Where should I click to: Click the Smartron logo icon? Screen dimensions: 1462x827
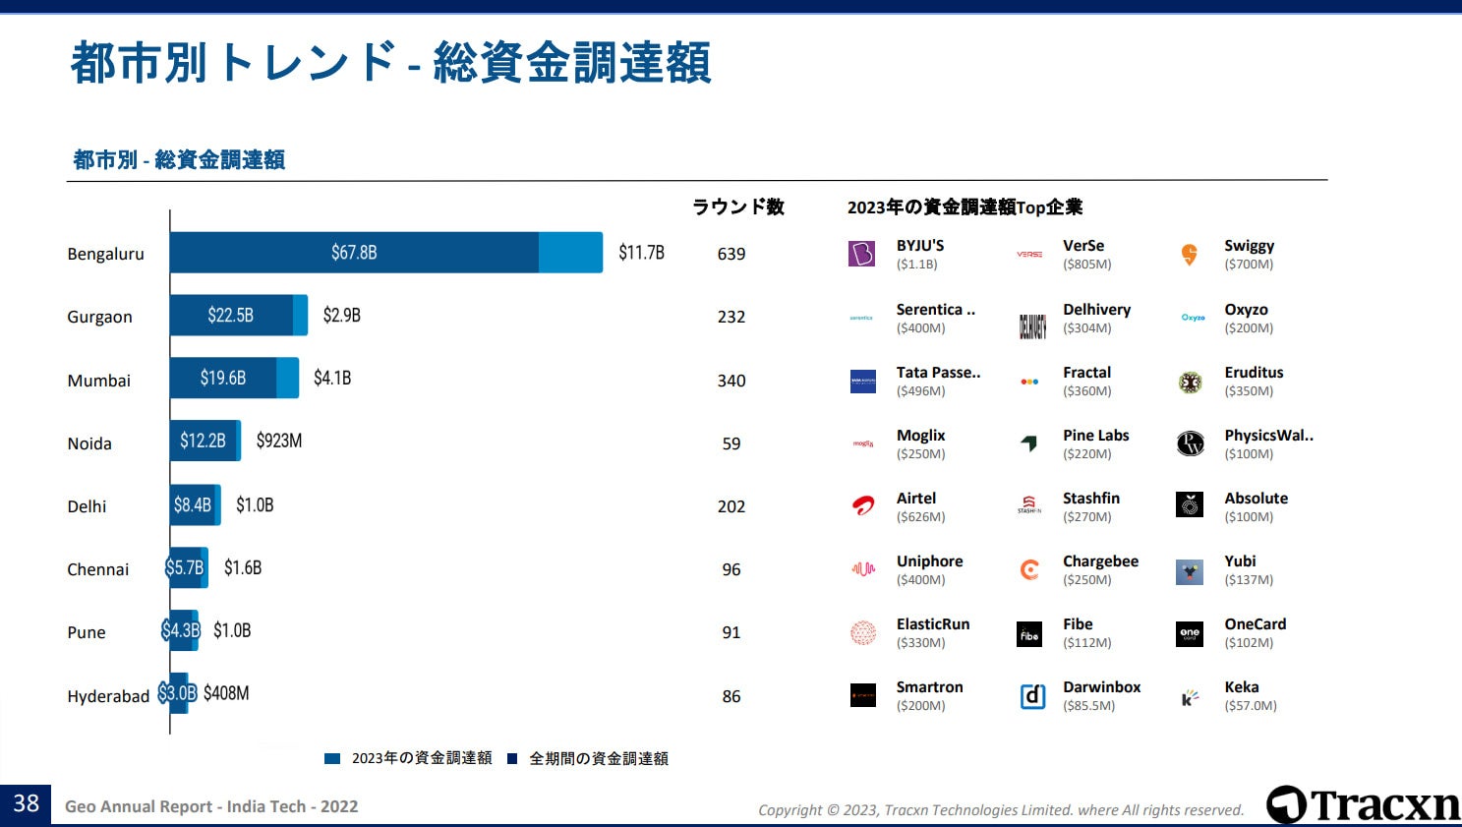862,695
